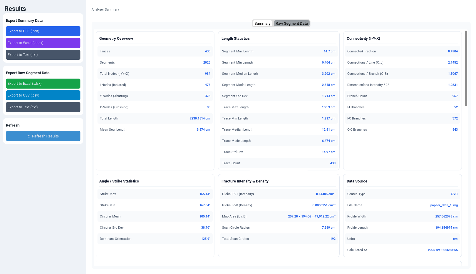Select the Global P21 (Intensity) value
This screenshot has width=476, height=274.
tap(326, 194)
